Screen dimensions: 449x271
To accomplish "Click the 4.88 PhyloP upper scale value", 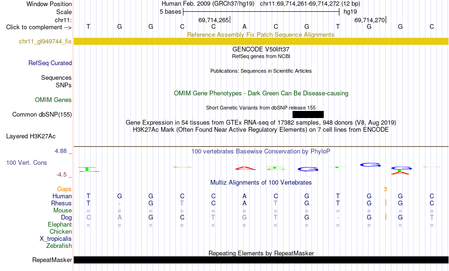I will click(x=61, y=151).
